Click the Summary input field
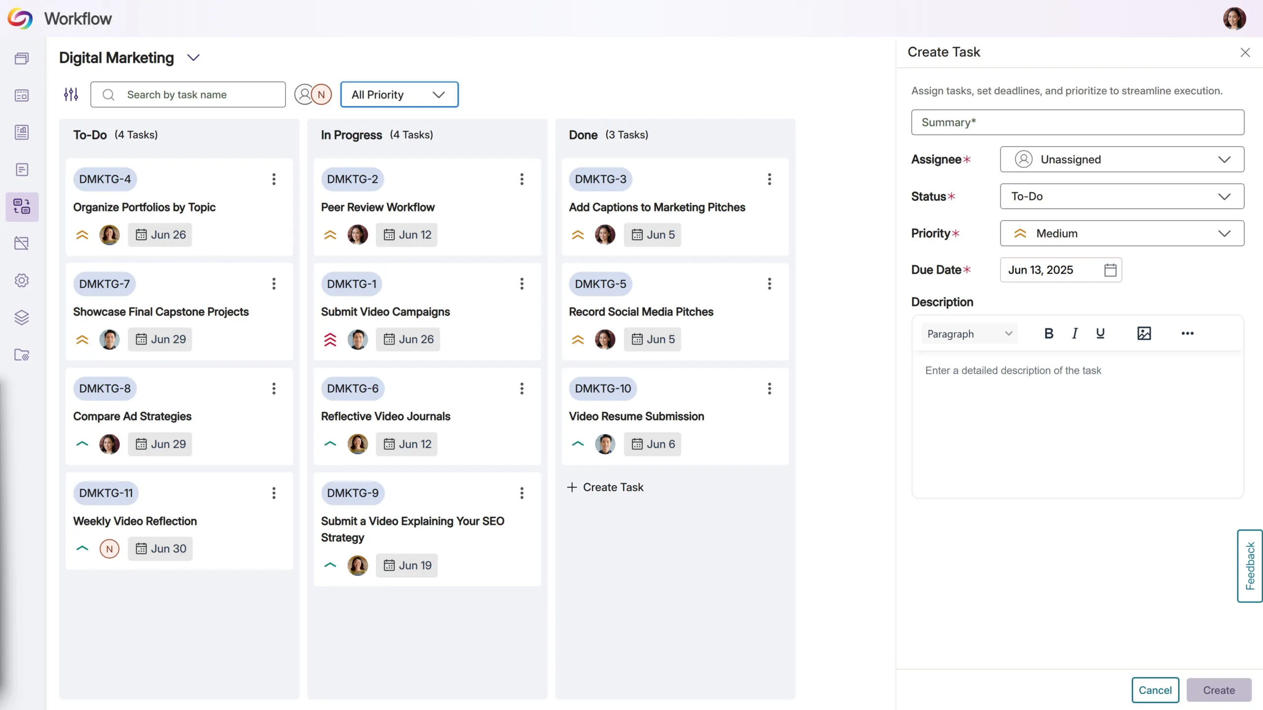Screen dimensions: 1263x710 tap(1077, 122)
